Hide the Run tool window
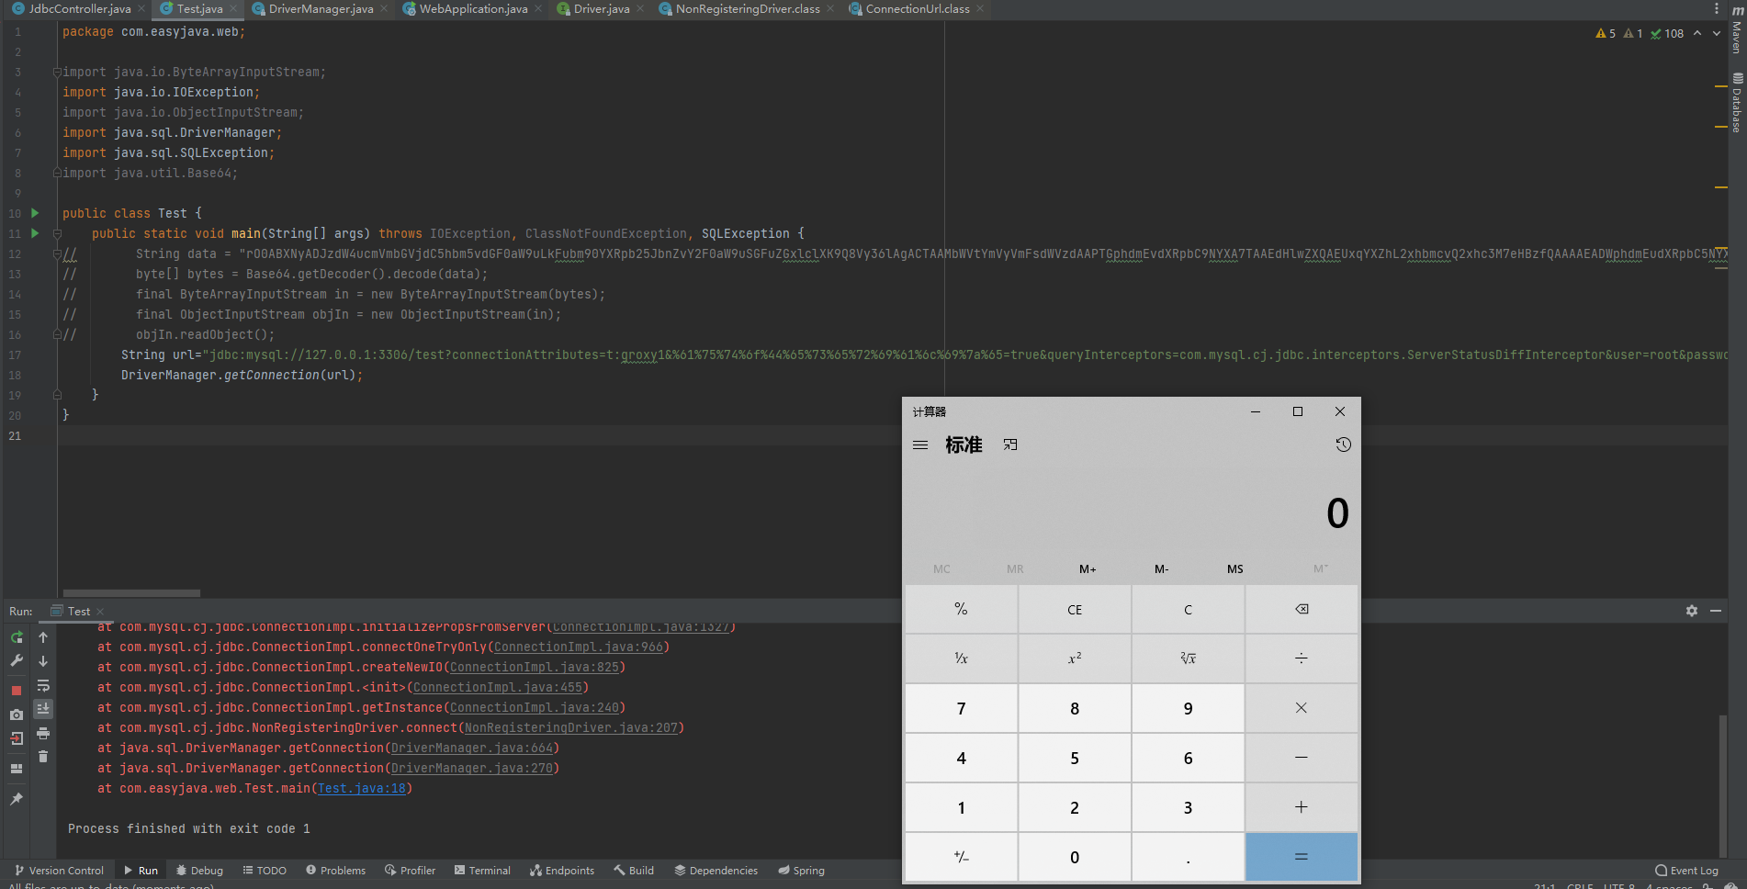1747x889 pixels. click(x=1716, y=611)
